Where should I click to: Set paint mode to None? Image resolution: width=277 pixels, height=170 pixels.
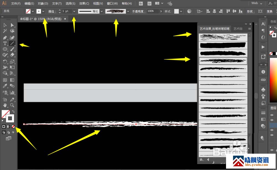click(x=13, y=126)
